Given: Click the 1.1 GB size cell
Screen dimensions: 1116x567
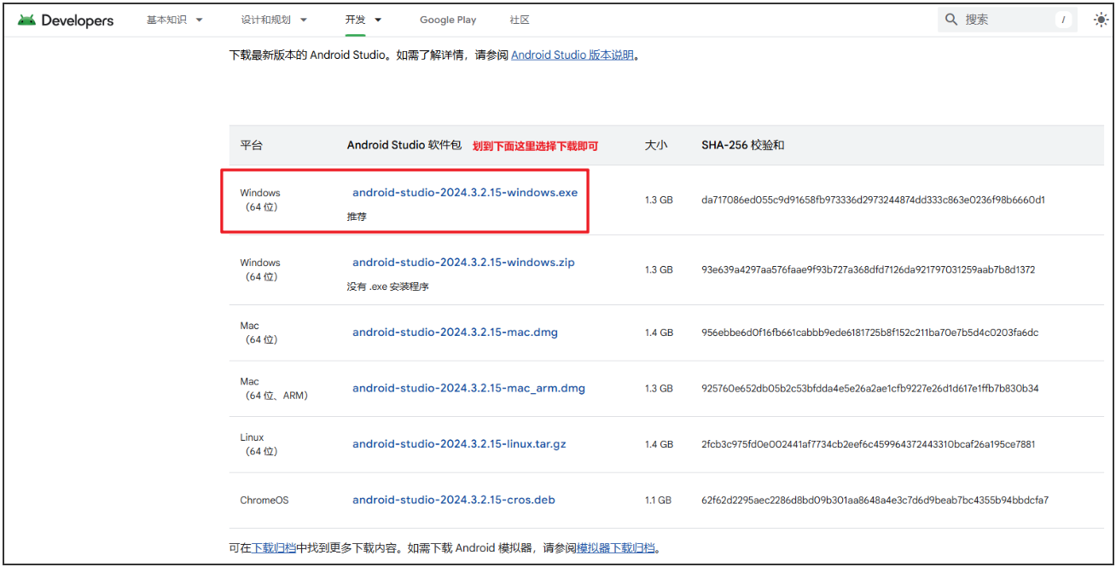Looking at the screenshot, I should pos(658,500).
